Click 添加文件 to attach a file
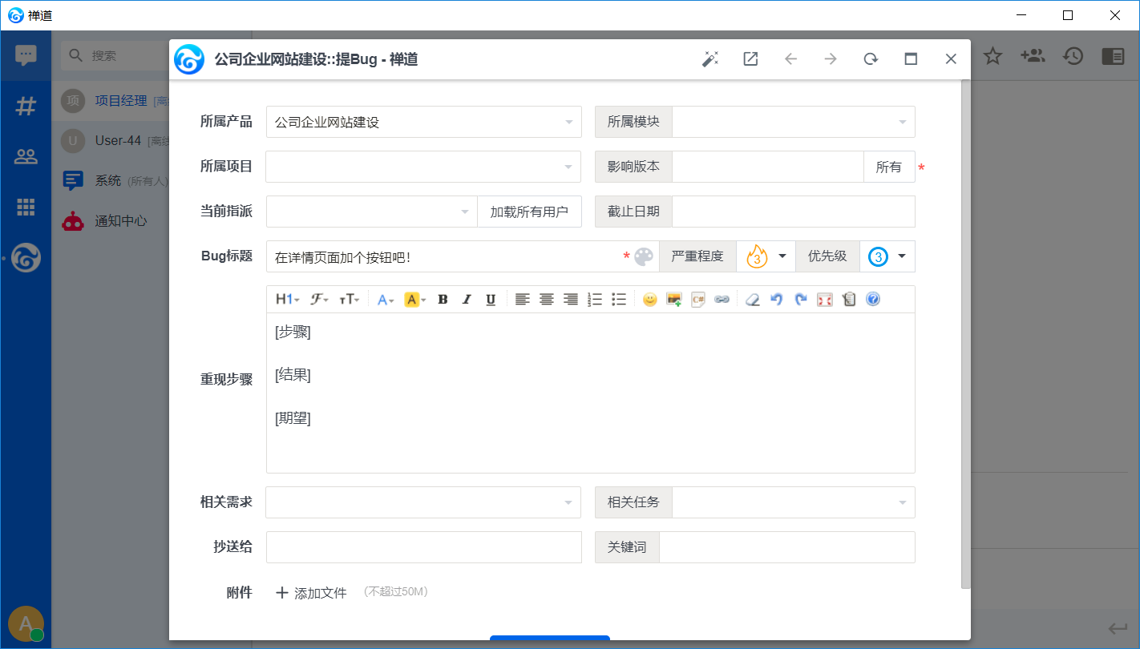The width and height of the screenshot is (1140, 649). tap(311, 593)
